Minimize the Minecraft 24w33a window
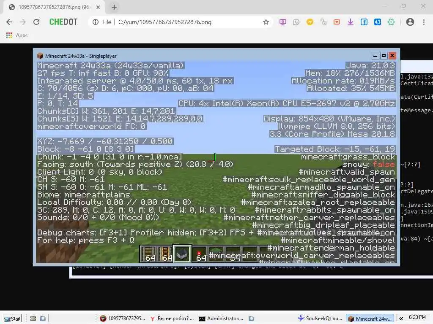The width and height of the screenshot is (433, 324). (375, 56)
